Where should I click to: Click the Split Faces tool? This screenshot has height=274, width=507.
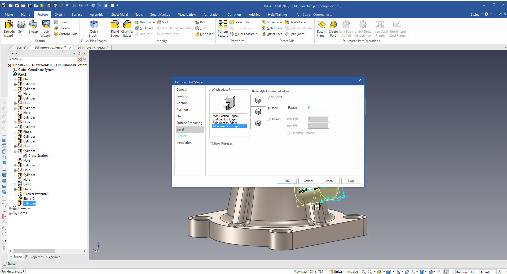pyautogui.click(x=294, y=34)
